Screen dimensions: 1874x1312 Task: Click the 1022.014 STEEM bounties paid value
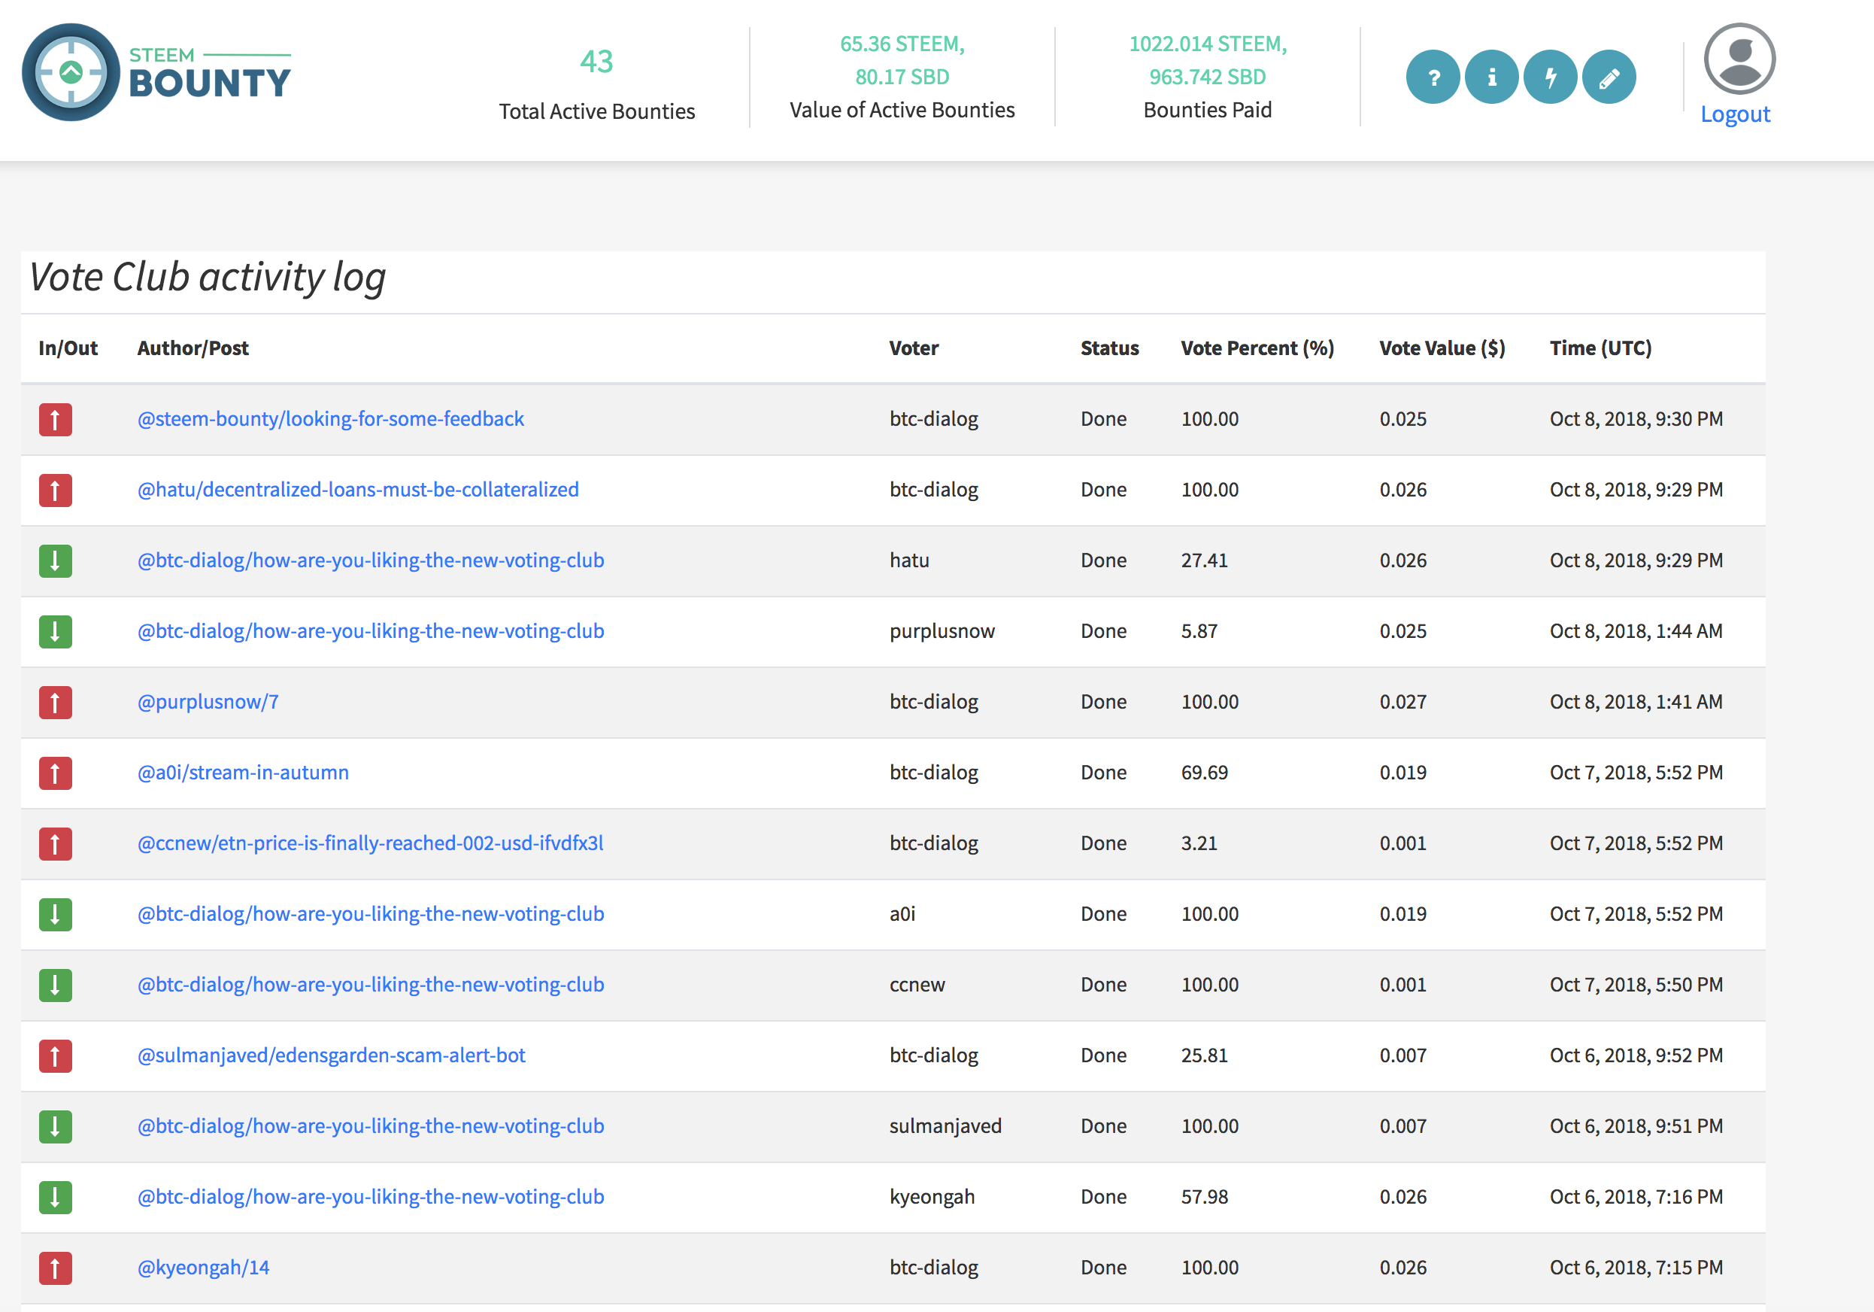(x=1207, y=44)
